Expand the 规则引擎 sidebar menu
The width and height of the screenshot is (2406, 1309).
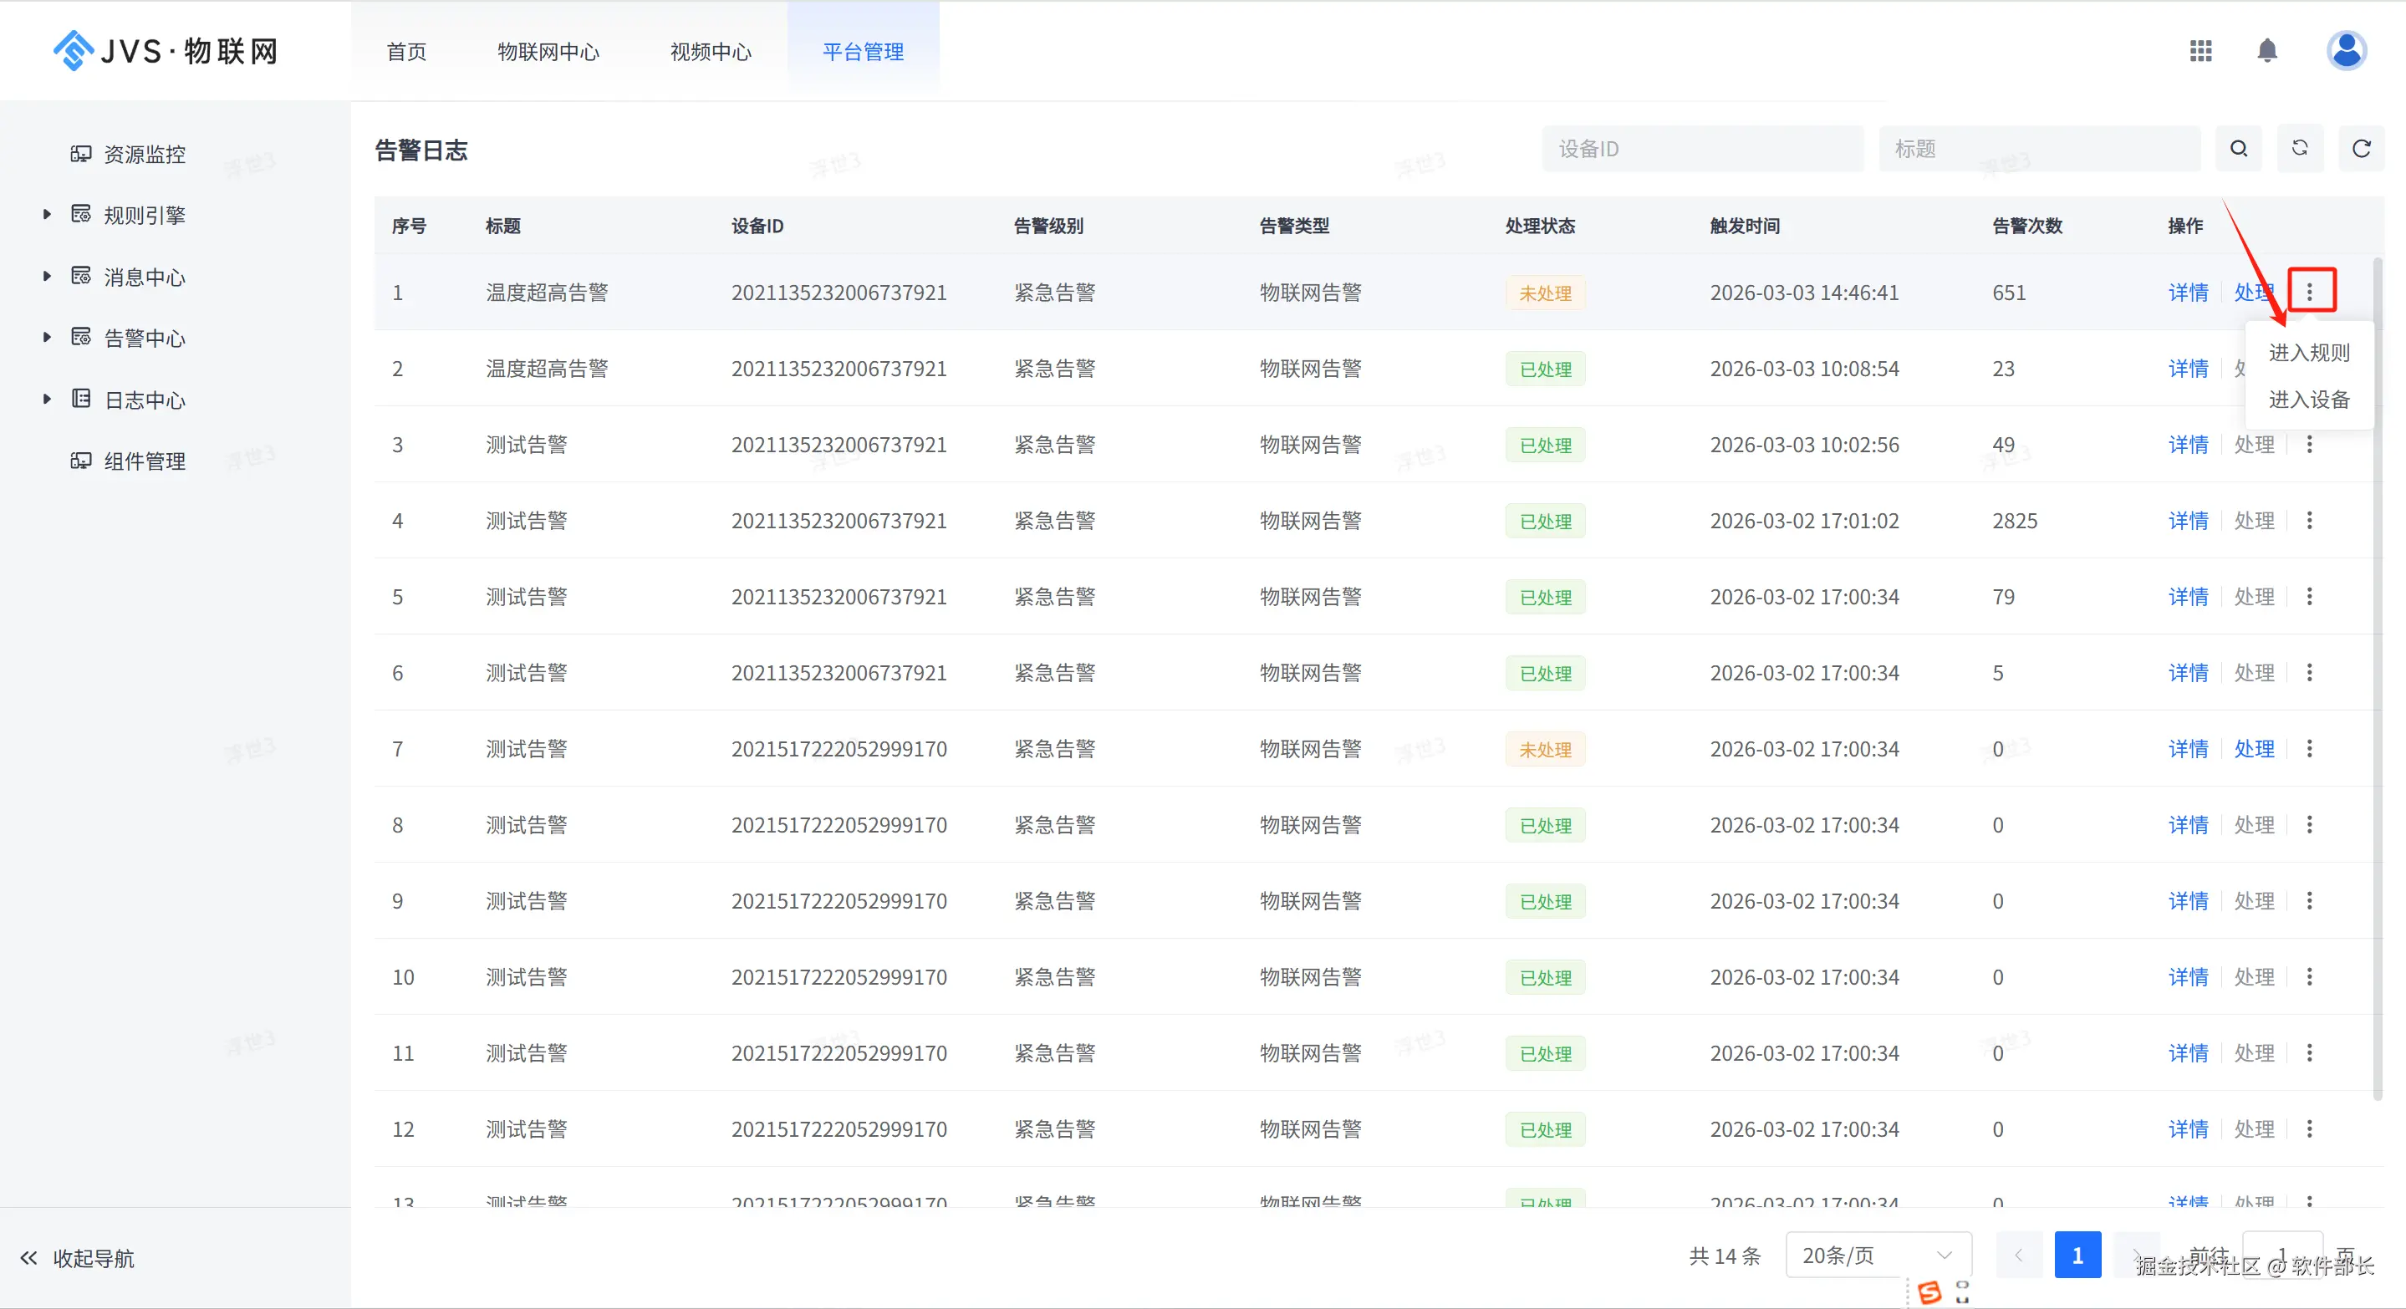pos(144,216)
